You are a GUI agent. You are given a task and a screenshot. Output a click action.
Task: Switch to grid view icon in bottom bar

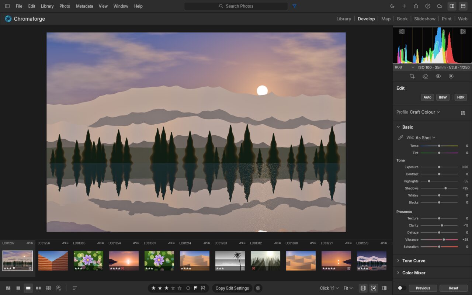click(x=8, y=288)
